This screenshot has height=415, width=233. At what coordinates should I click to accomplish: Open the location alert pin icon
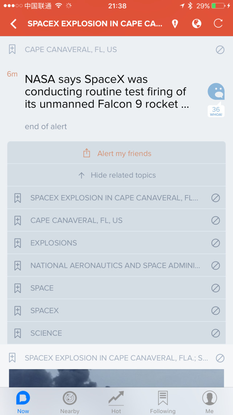[x=175, y=24]
